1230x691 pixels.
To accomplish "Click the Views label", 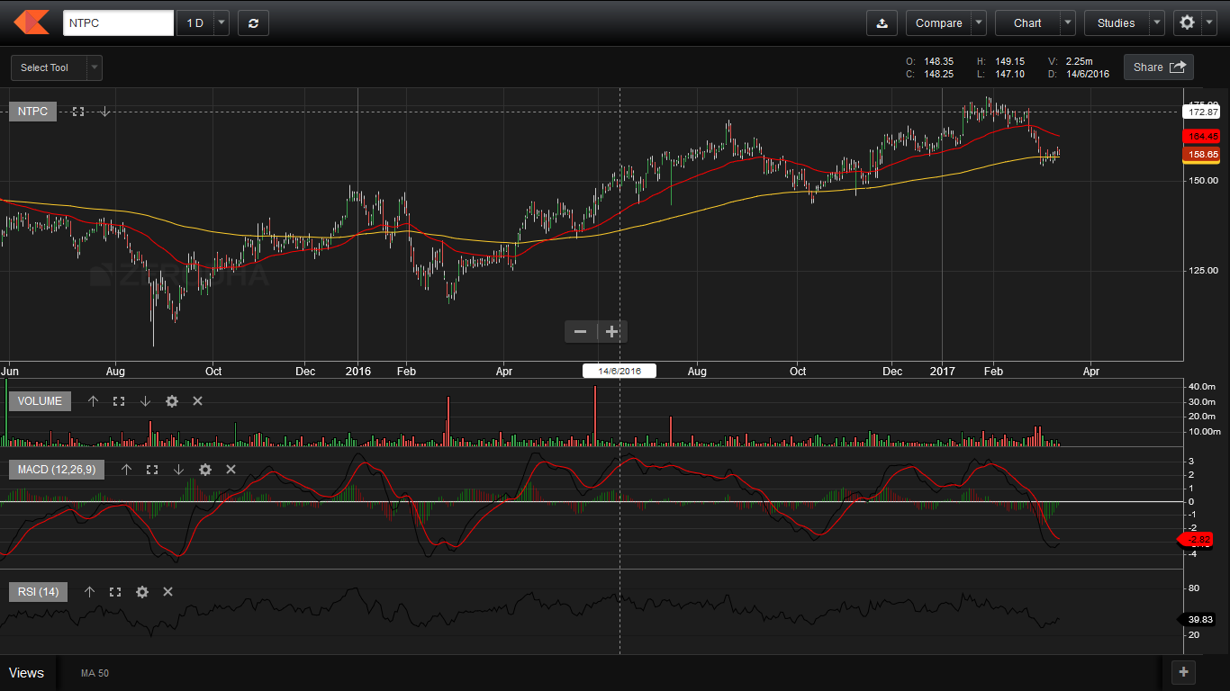I will 26,673.
